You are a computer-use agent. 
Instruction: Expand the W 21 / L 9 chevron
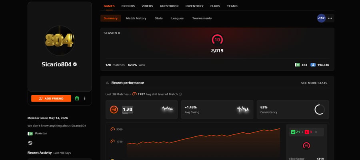(316, 132)
